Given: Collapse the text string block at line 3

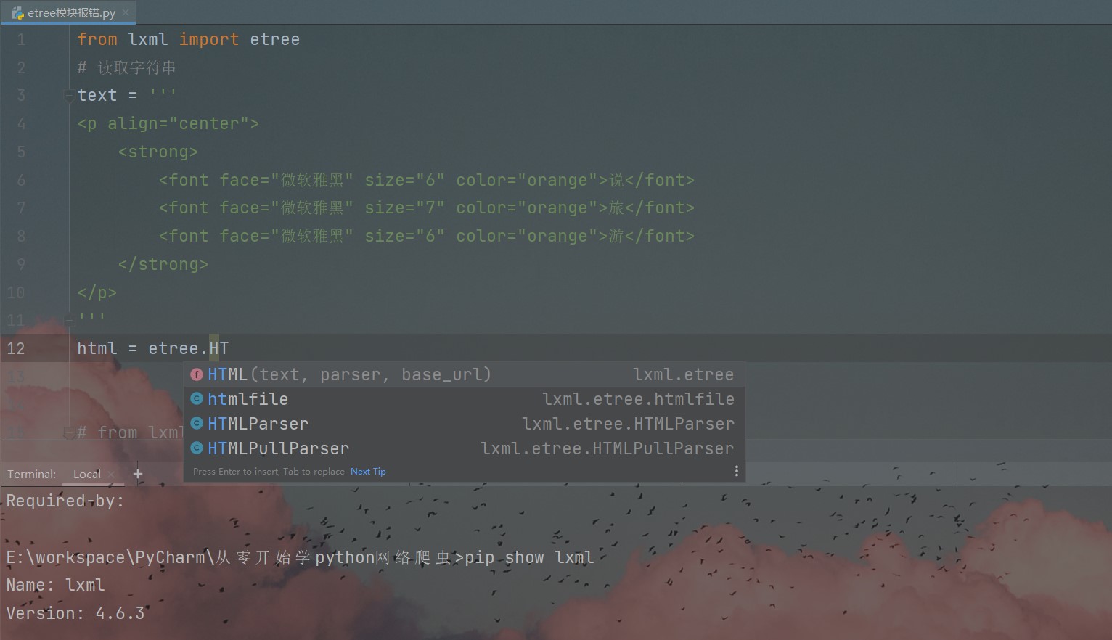Looking at the screenshot, I should pyautogui.click(x=68, y=95).
